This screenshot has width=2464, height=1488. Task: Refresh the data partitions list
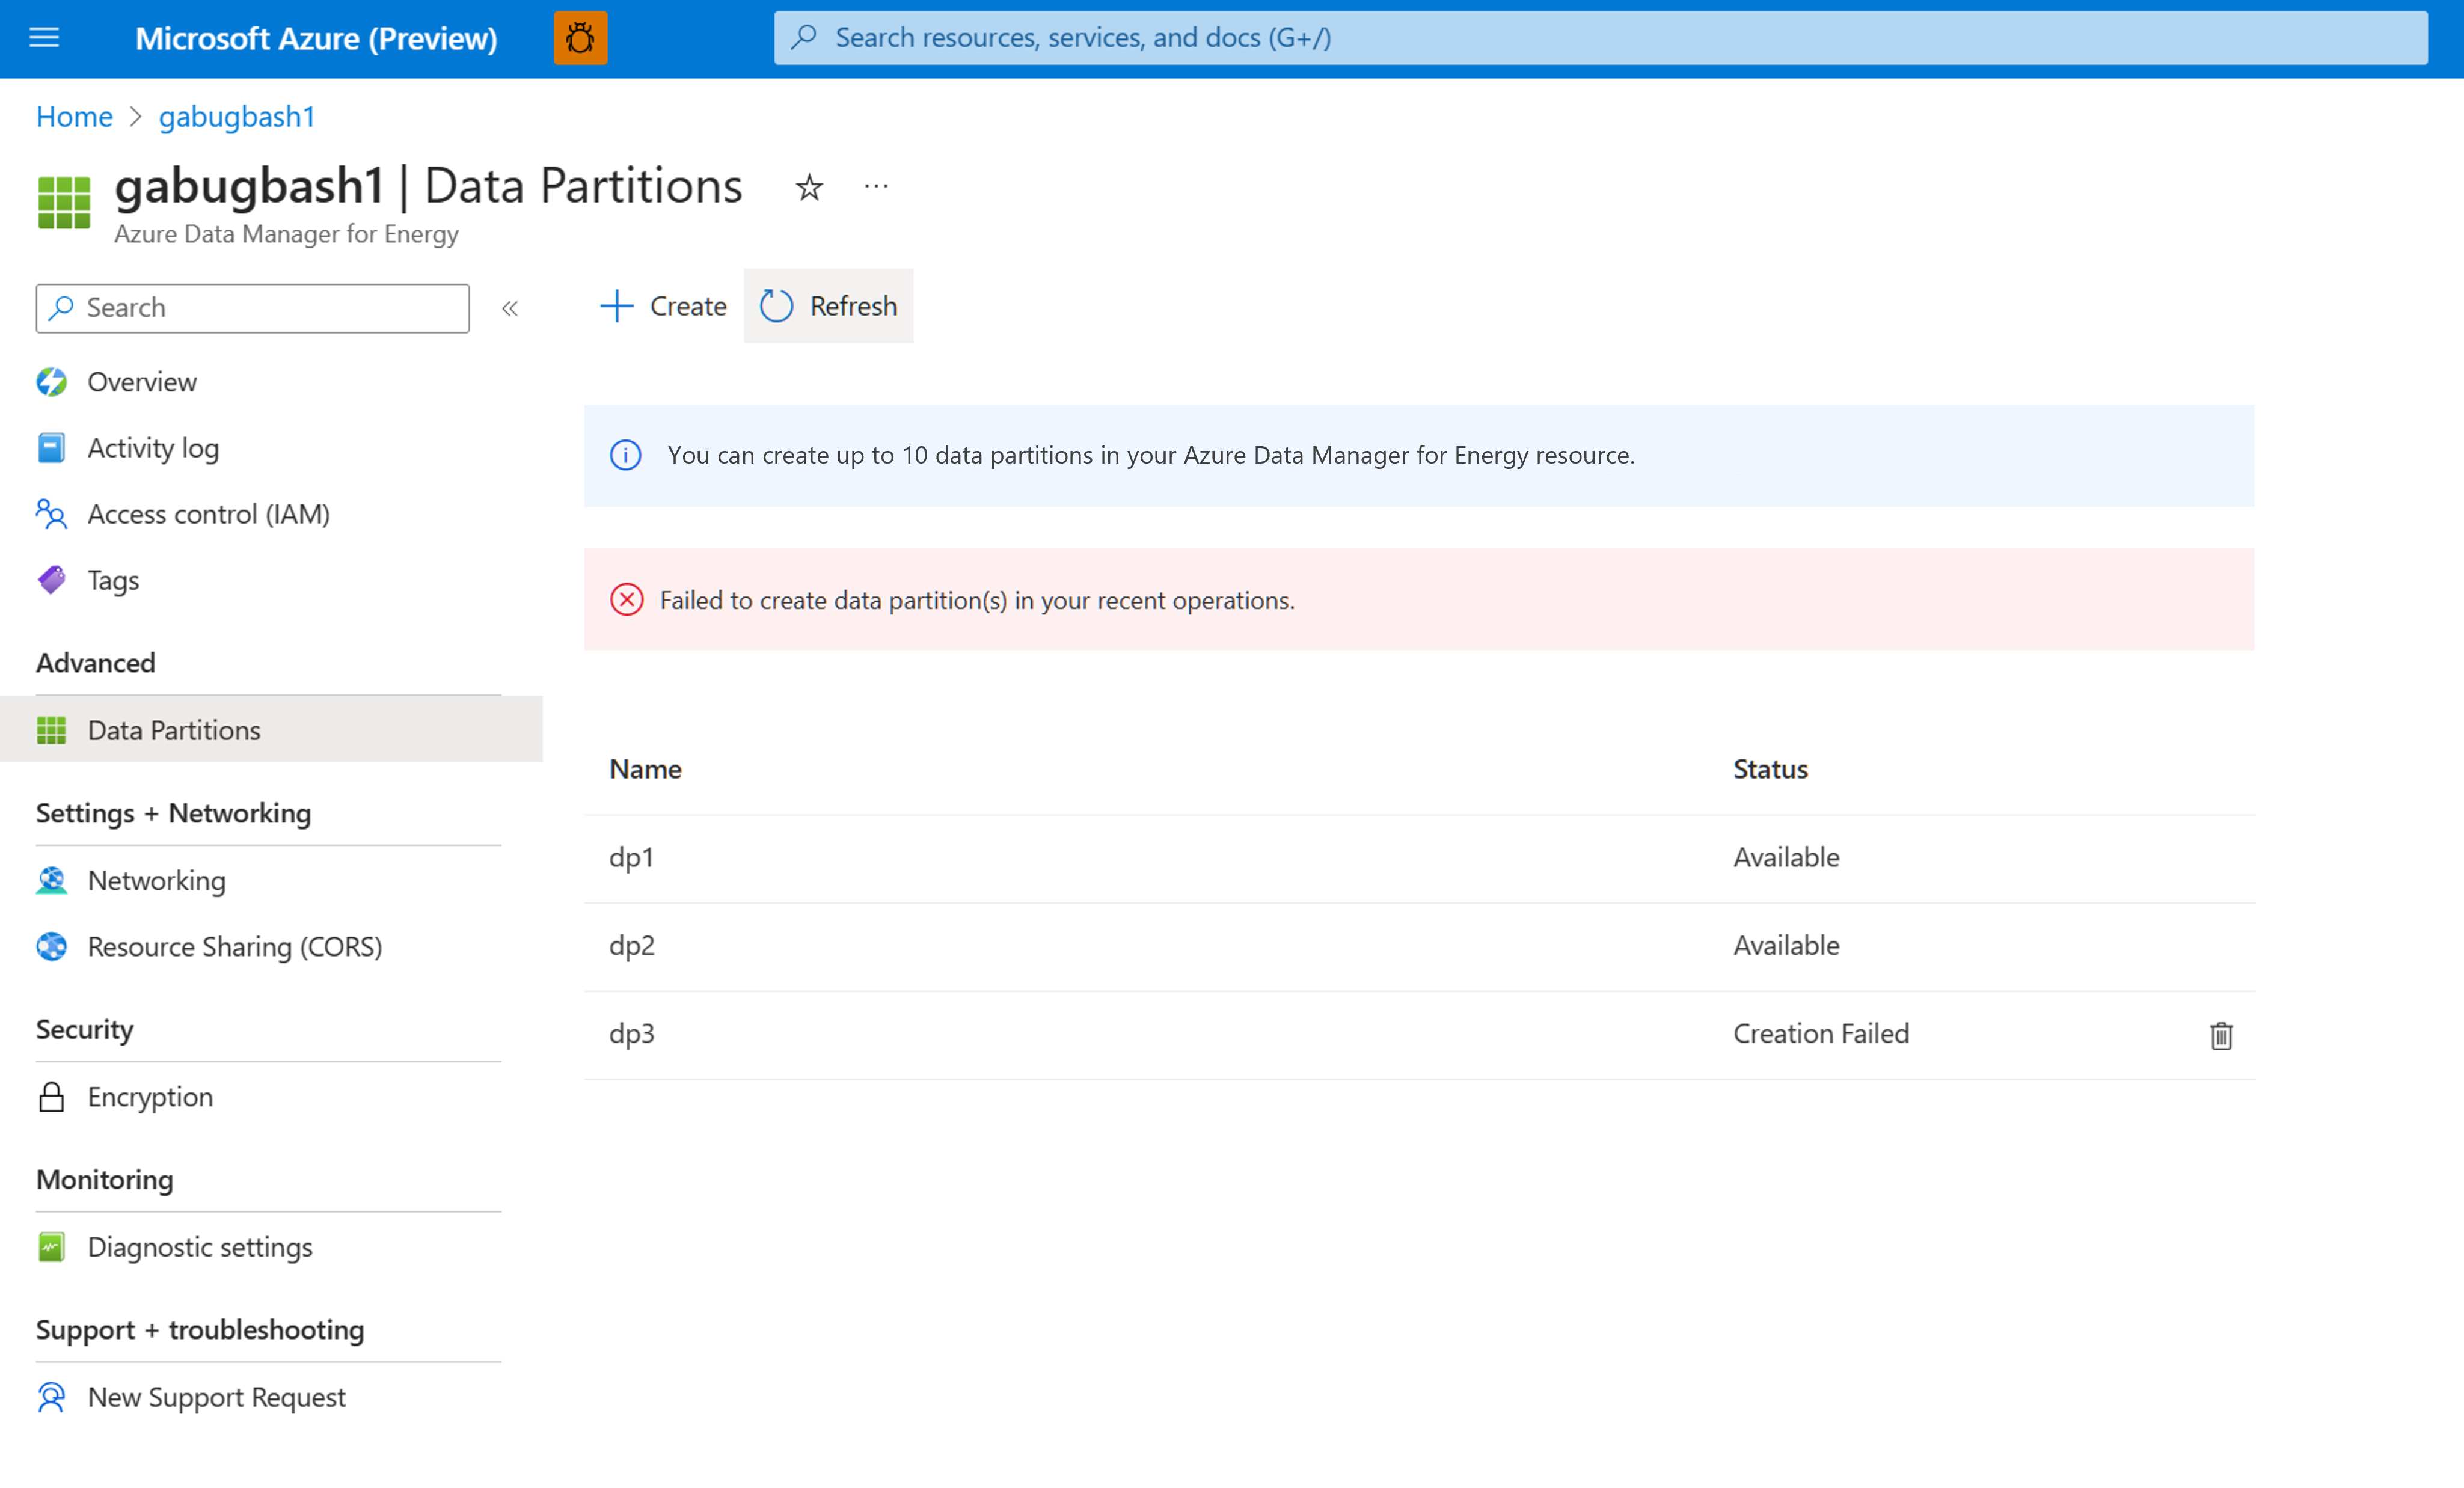pos(828,306)
